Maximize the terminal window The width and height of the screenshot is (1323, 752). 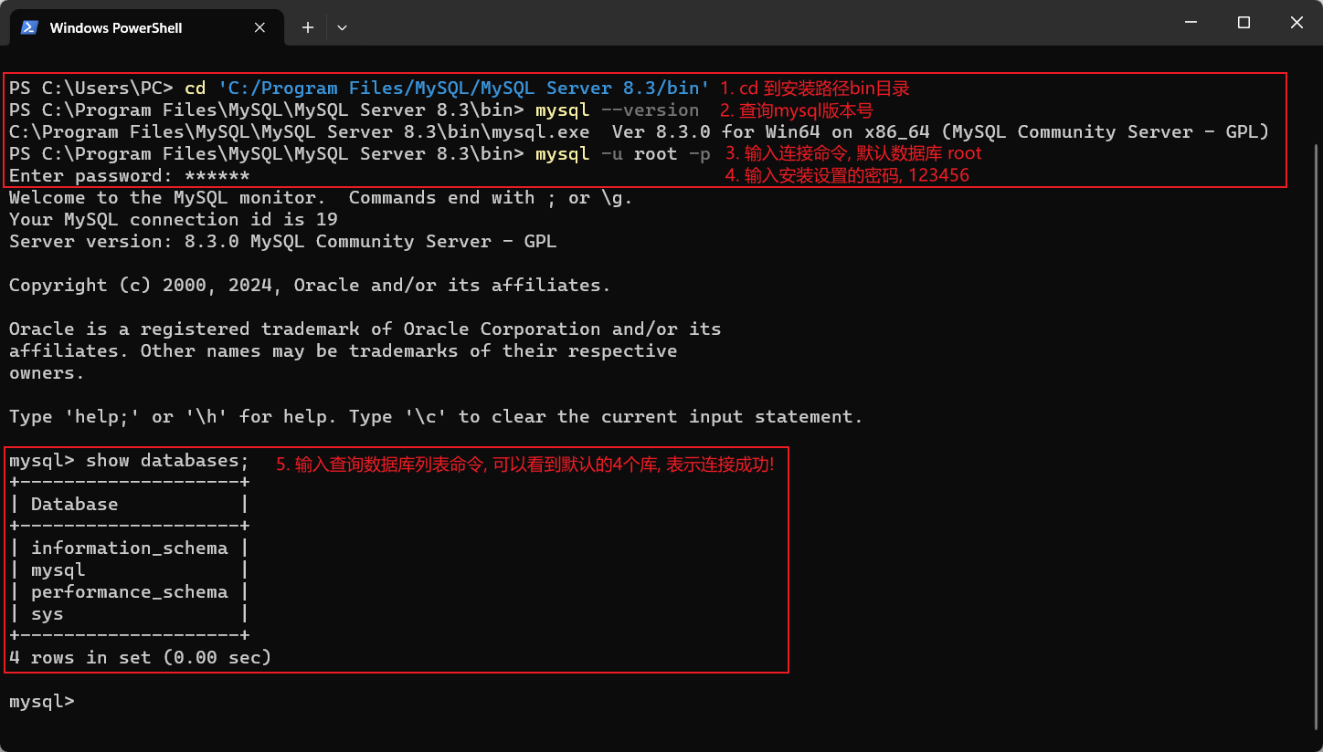click(1244, 23)
